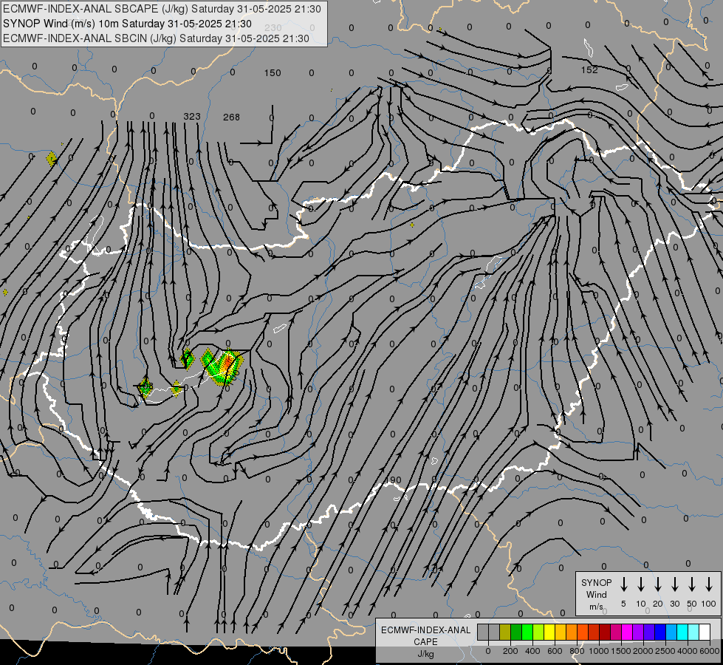The width and height of the screenshot is (723, 665).
Task: Click the 1000 tick label on the CAPE scale
Action: coord(599,651)
